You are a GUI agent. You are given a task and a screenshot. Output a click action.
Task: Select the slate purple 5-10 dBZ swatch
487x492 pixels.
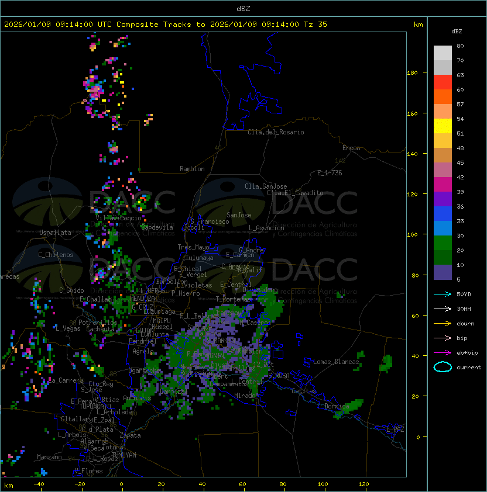443,272
